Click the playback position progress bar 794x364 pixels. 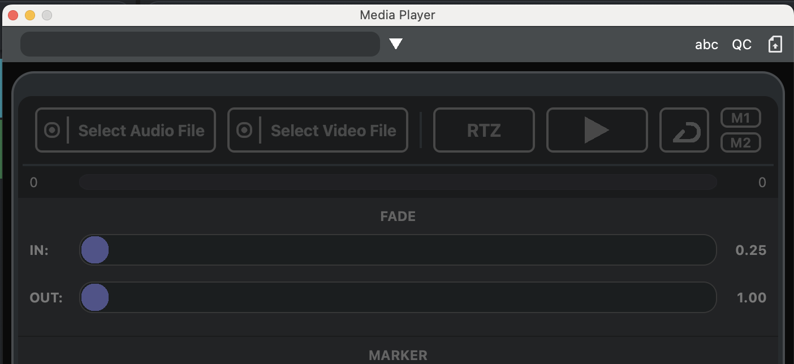point(398,182)
